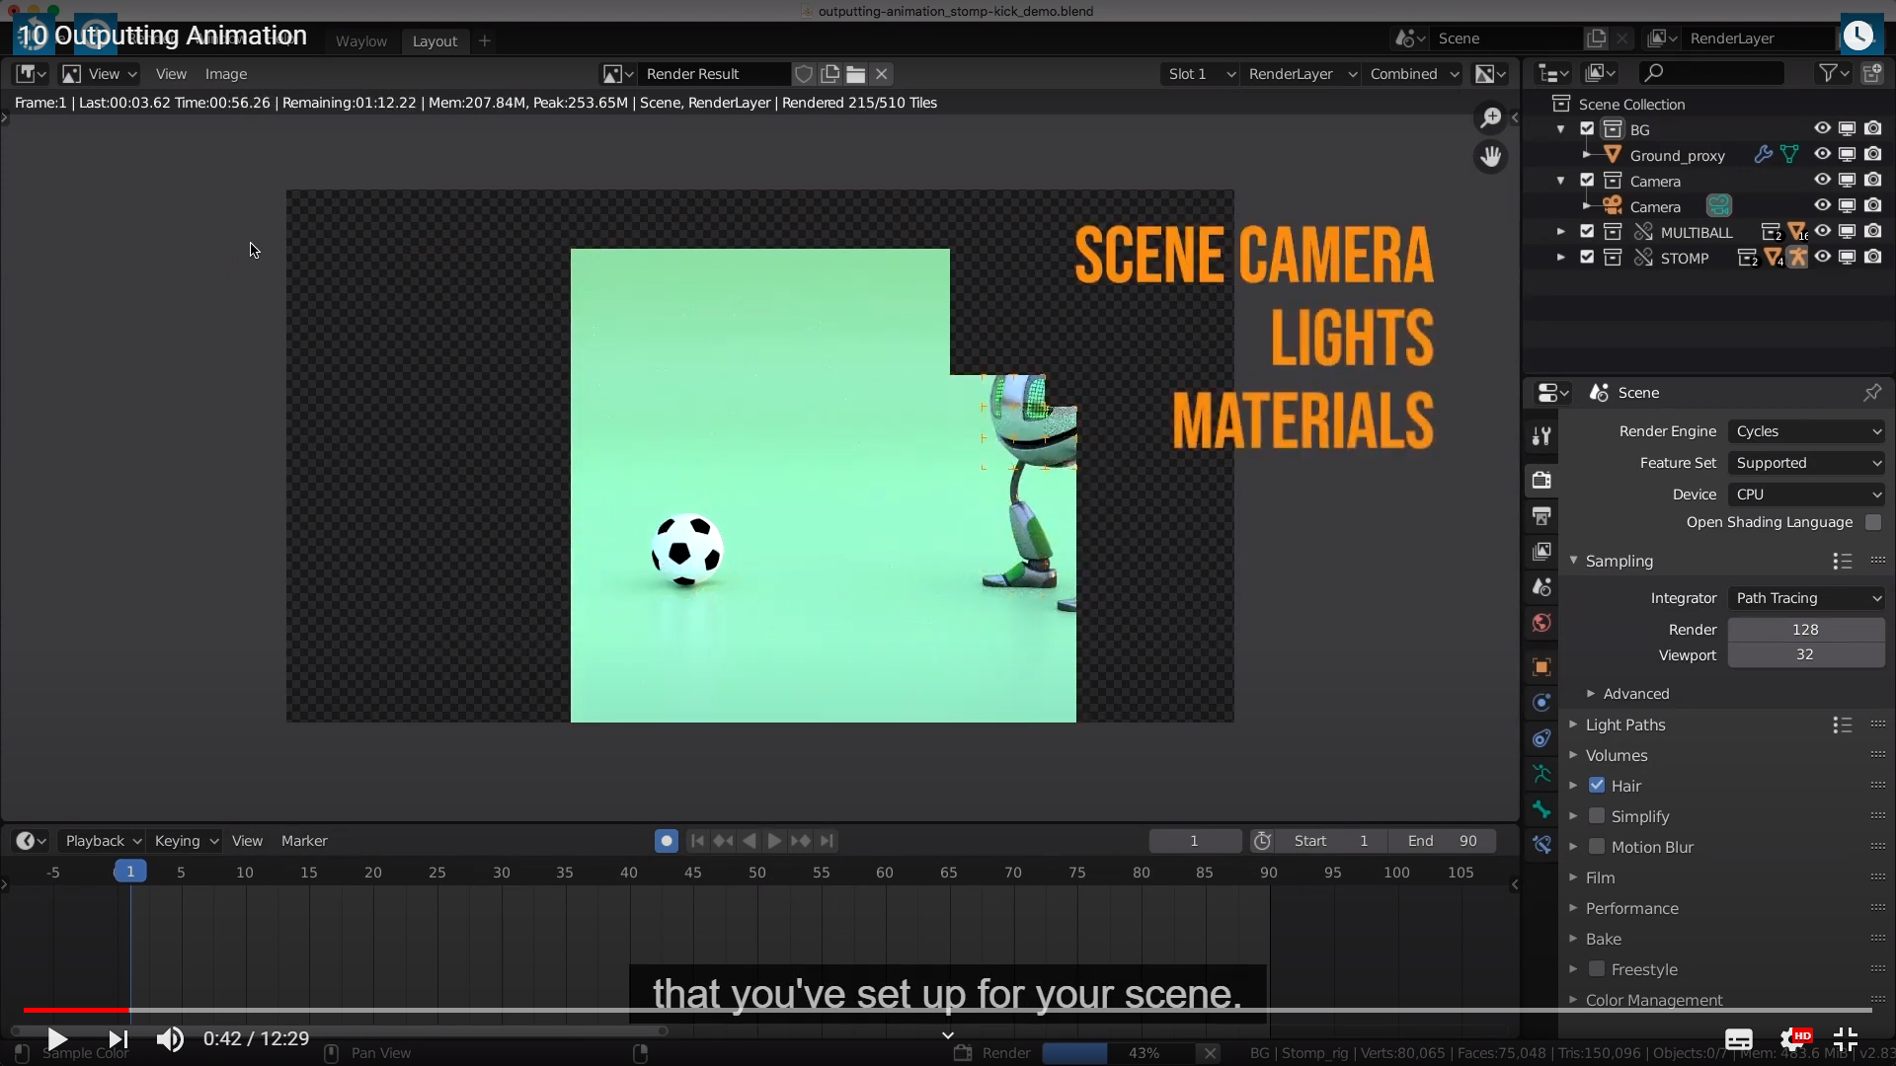This screenshot has height=1066, width=1896.
Task: Click the Render samples field showing 128
Action: coord(1805,630)
